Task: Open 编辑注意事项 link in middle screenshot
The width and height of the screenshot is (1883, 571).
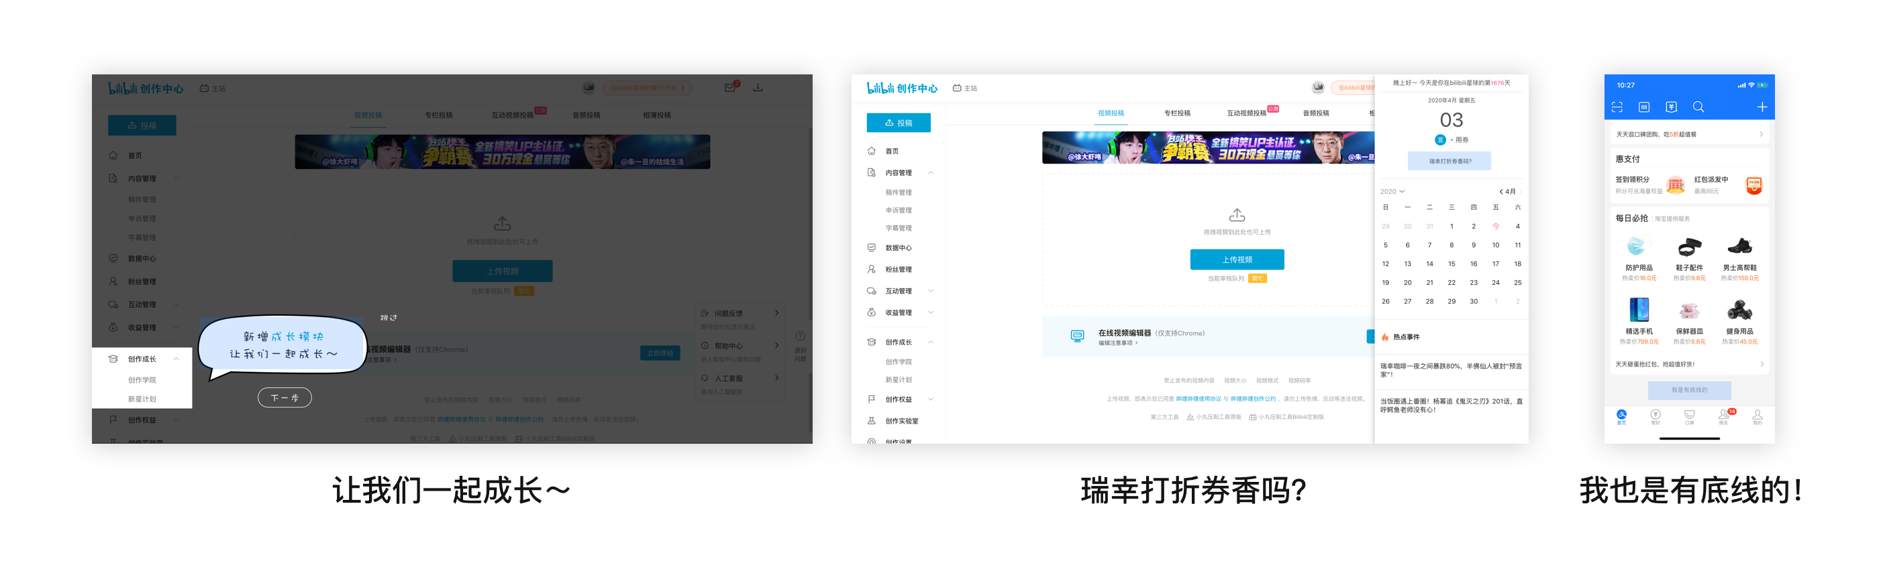Action: click(x=1118, y=342)
